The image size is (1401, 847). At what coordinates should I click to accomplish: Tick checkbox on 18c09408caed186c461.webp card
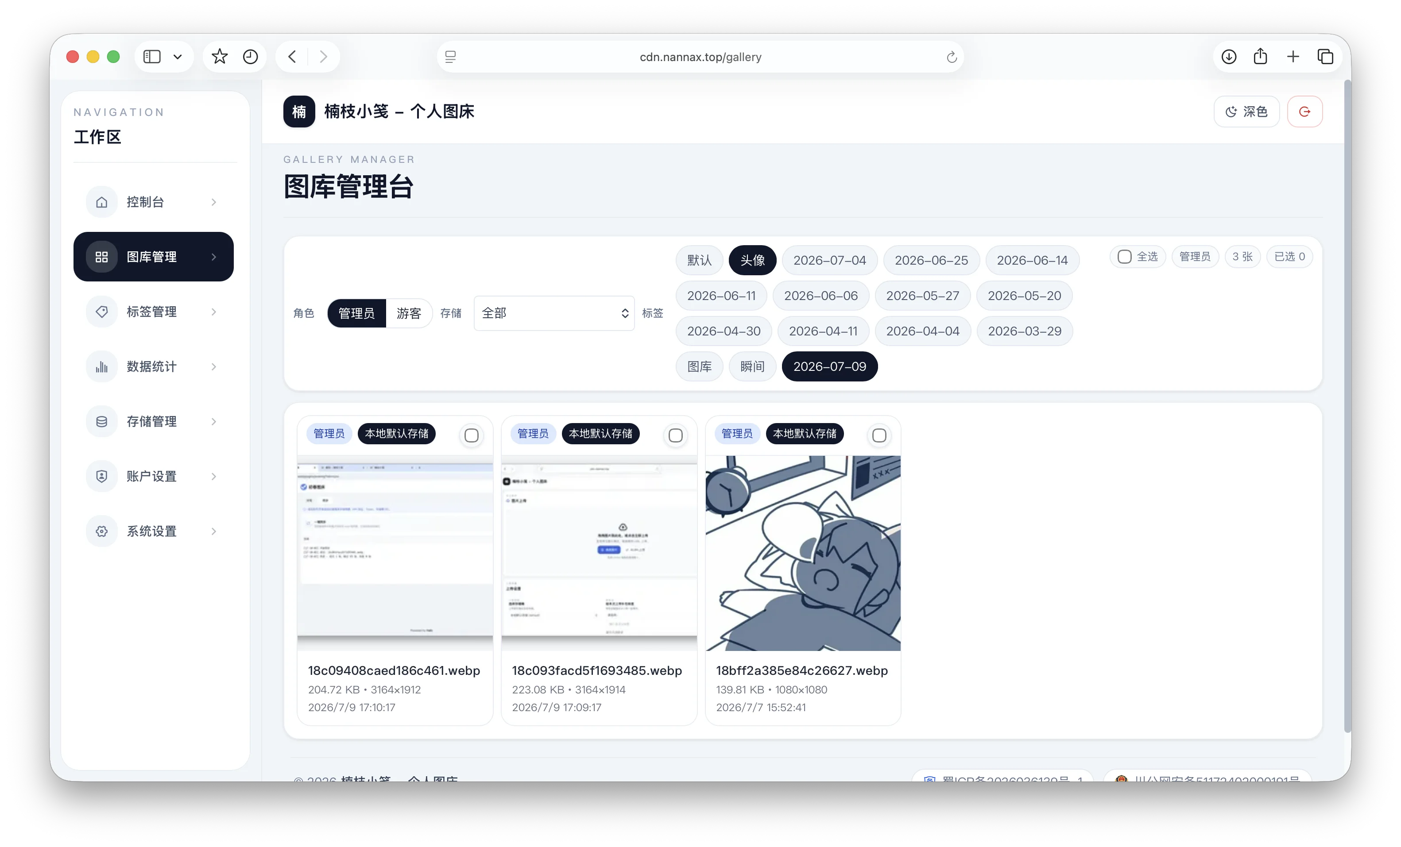472,436
